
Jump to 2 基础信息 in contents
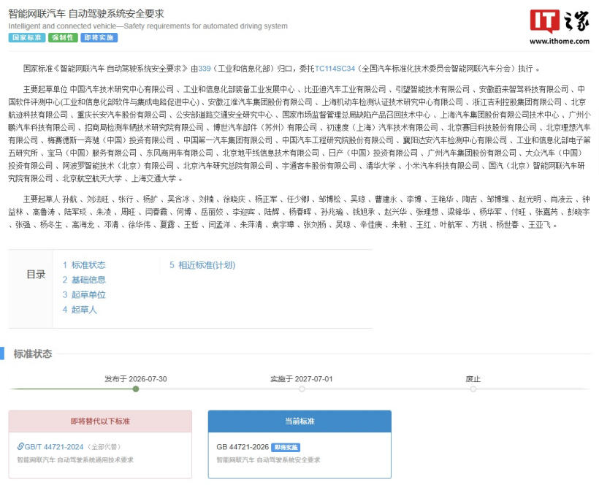pos(84,280)
